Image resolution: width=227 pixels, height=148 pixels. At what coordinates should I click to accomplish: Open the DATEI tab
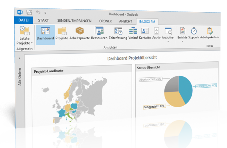pos(23,20)
